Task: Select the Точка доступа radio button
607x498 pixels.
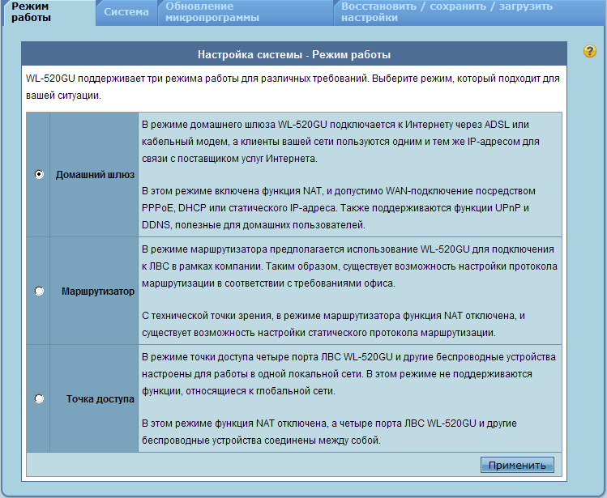Action: click(x=39, y=398)
